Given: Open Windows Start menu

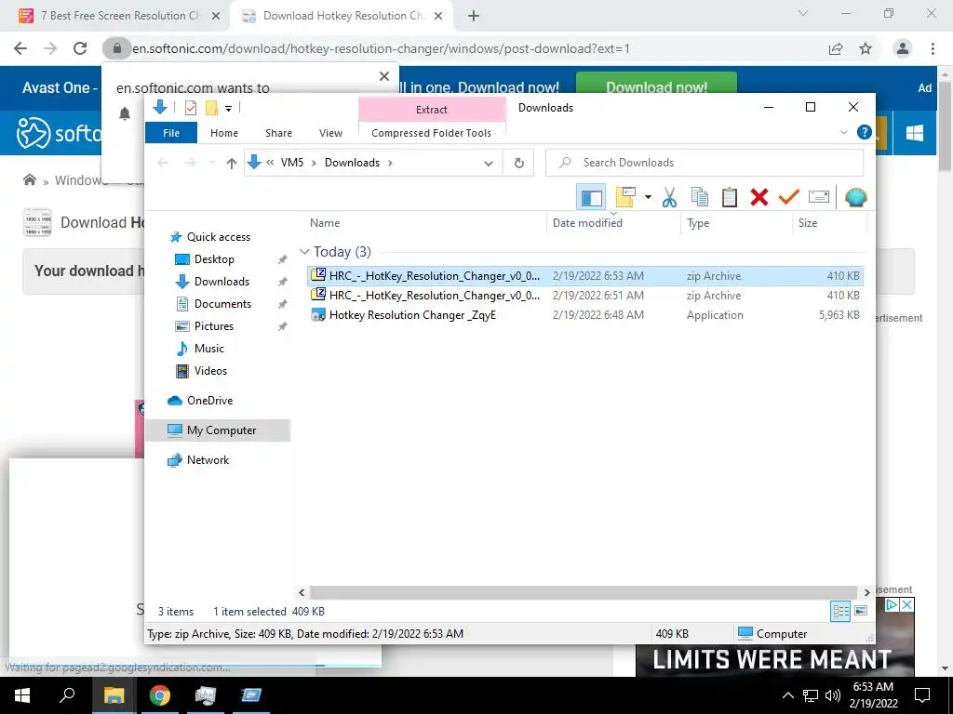Looking at the screenshot, I should 22,695.
